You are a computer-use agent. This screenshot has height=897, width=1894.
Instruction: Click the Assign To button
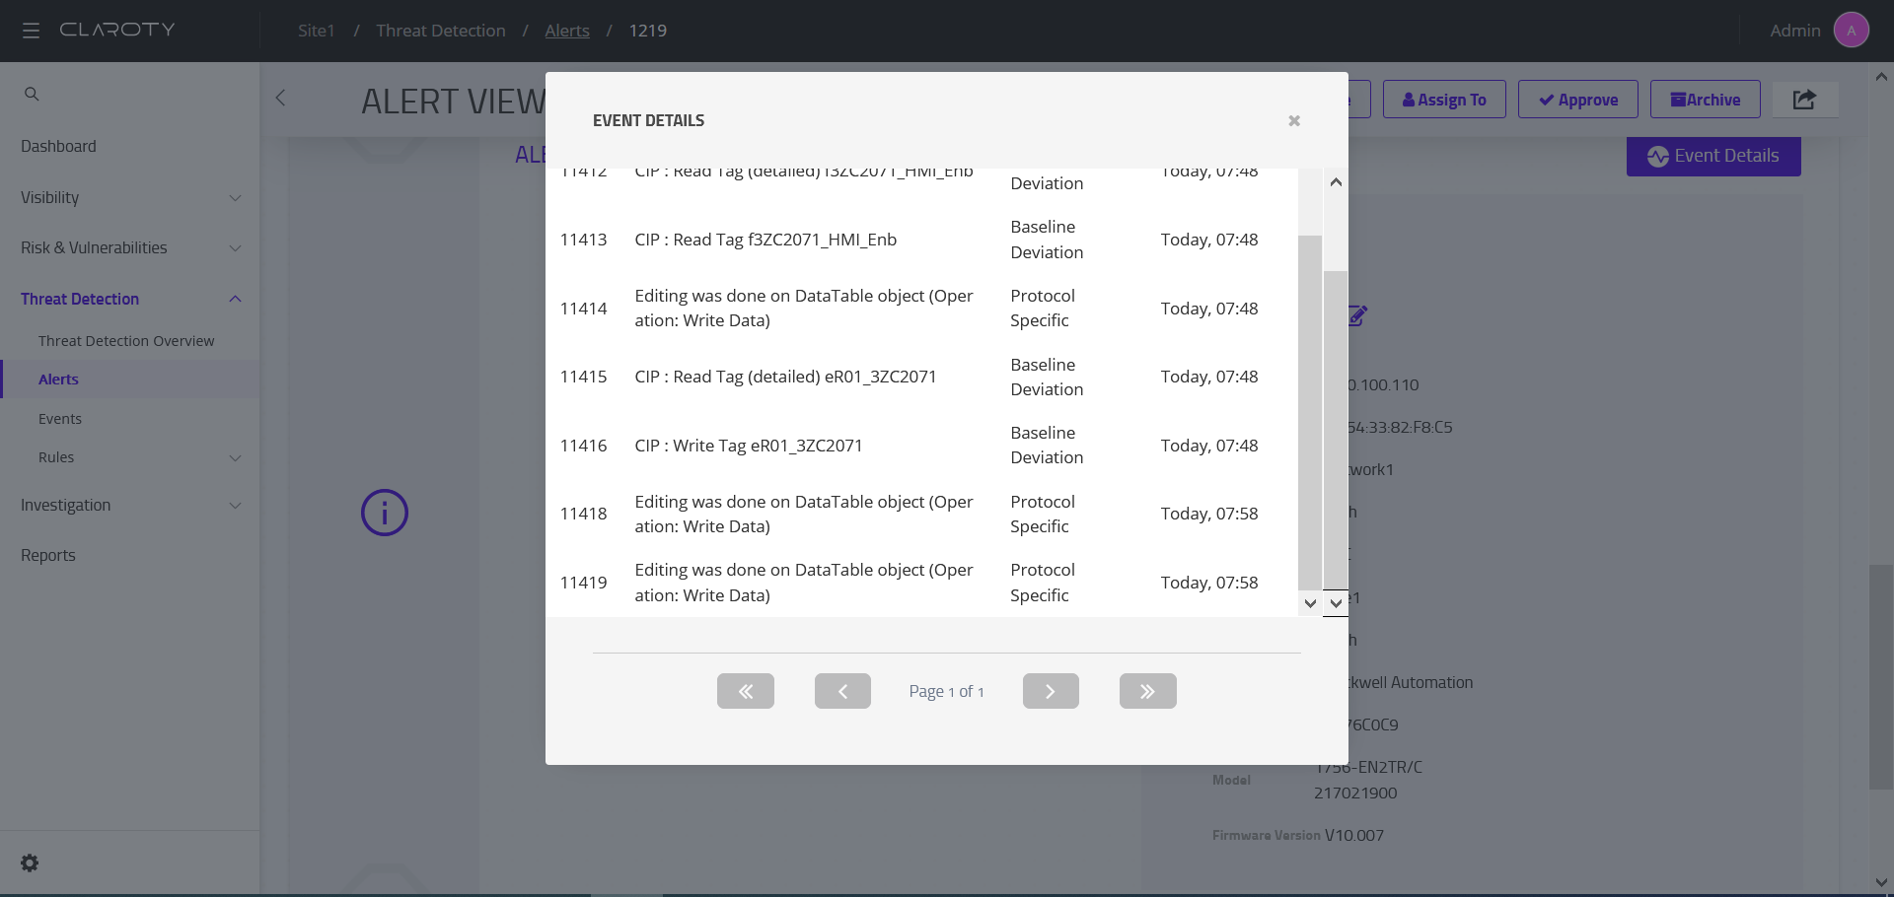pyautogui.click(x=1444, y=100)
